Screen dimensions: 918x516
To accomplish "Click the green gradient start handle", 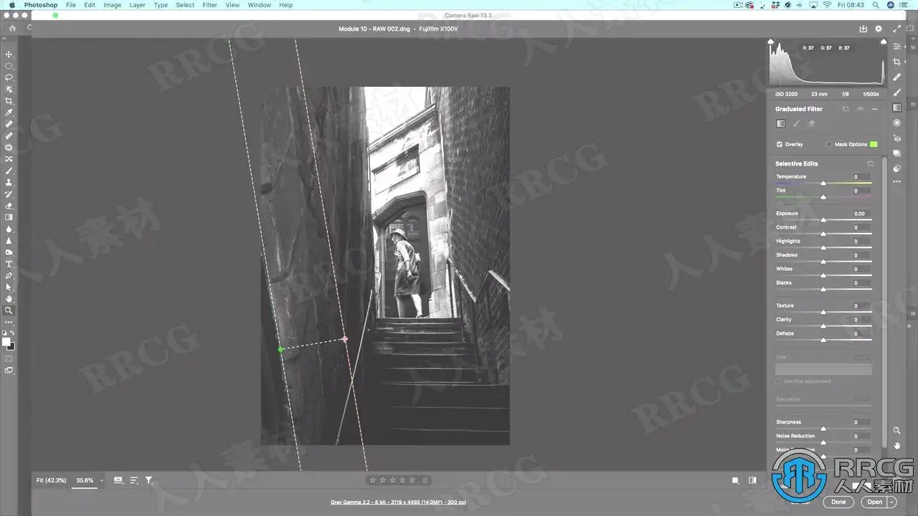I will 281,350.
